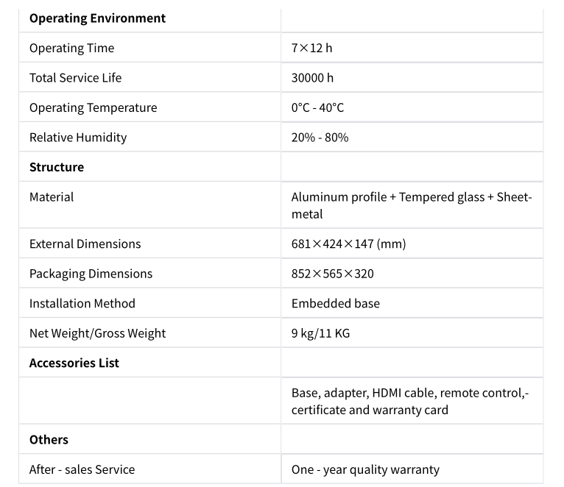The width and height of the screenshot is (564, 487).
Task: Select the 30000 h value
Action: click(x=312, y=78)
